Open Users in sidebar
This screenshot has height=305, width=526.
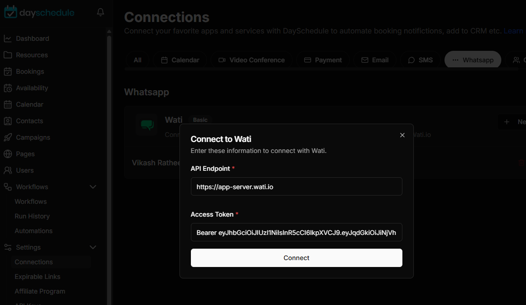pos(25,170)
